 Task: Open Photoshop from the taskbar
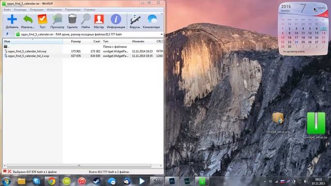(172, 181)
